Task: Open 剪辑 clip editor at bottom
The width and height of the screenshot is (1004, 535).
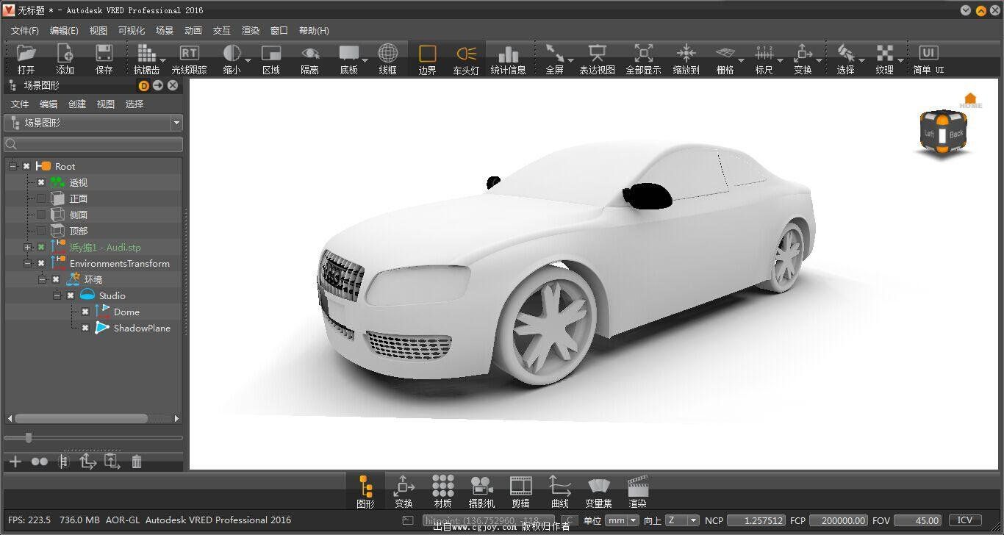Action: [520, 486]
